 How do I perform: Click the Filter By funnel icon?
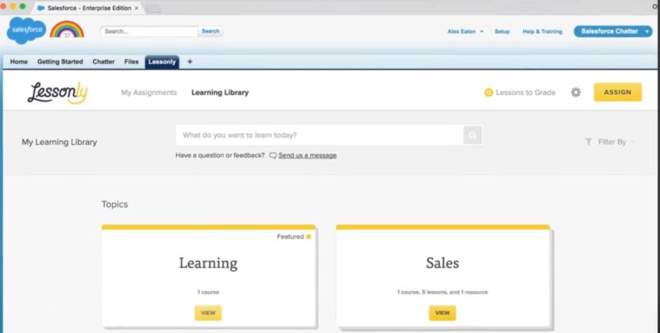(x=589, y=142)
